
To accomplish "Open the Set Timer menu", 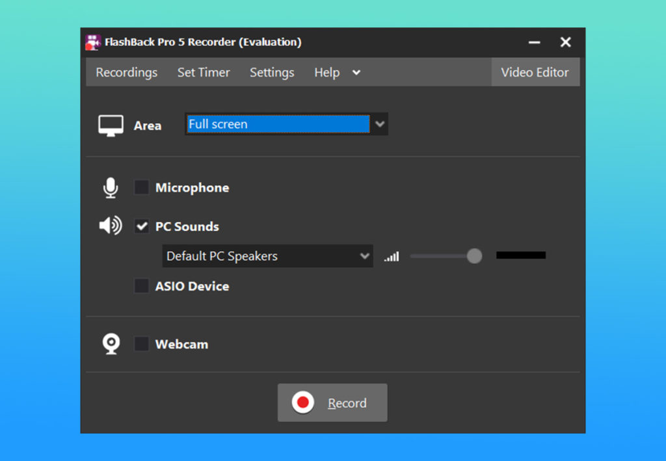I will click(204, 73).
